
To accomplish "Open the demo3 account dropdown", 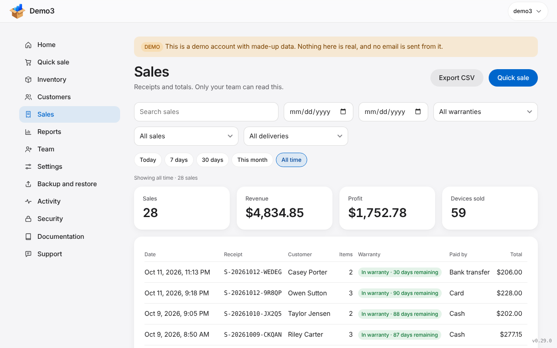I will (528, 11).
